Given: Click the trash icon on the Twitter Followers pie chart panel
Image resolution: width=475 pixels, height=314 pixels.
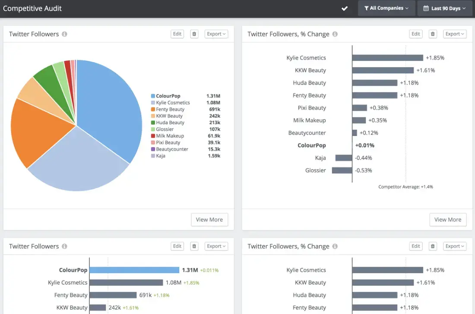Looking at the screenshot, I should click(x=194, y=34).
